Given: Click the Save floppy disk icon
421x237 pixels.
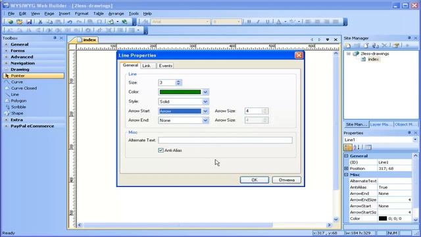Looking at the screenshot, I should (29, 22).
